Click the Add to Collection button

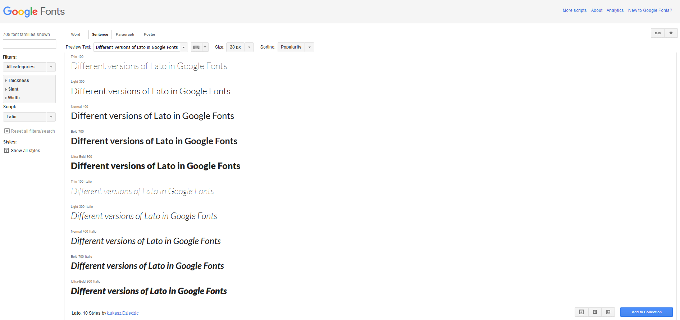(x=647, y=312)
